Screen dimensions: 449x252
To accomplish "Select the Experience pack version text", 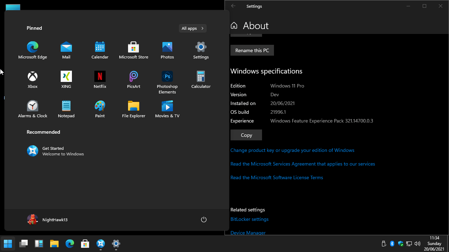I will tap(322, 121).
